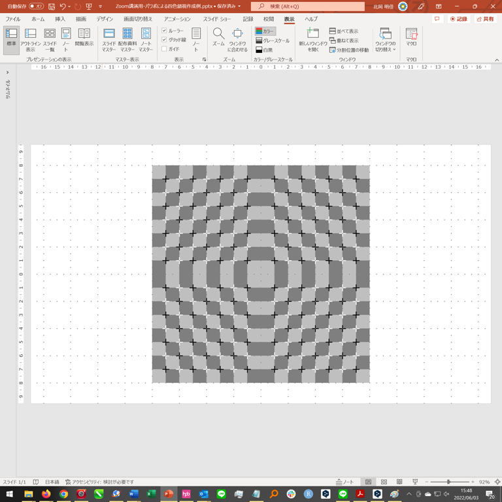Image resolution: width=502 pixels, height=502 pixels.
Task: Open the Slide Sorter (スライド一覧) view
Action: pyautogui.click(x=50, y=39)
